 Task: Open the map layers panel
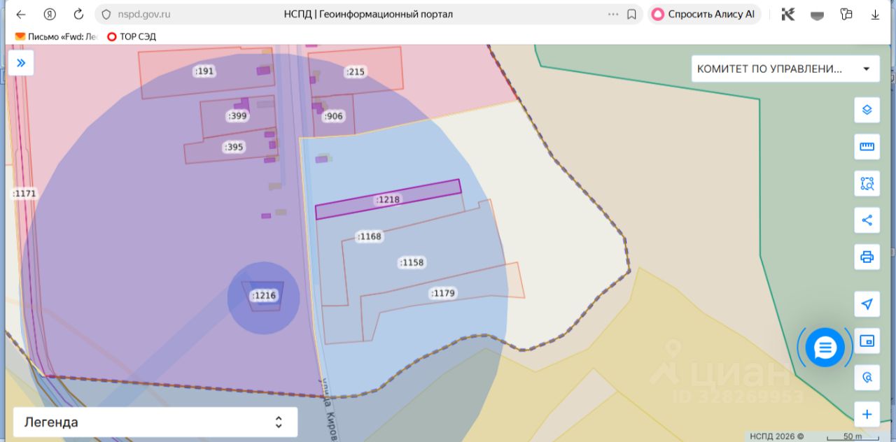tap(867, 110)
